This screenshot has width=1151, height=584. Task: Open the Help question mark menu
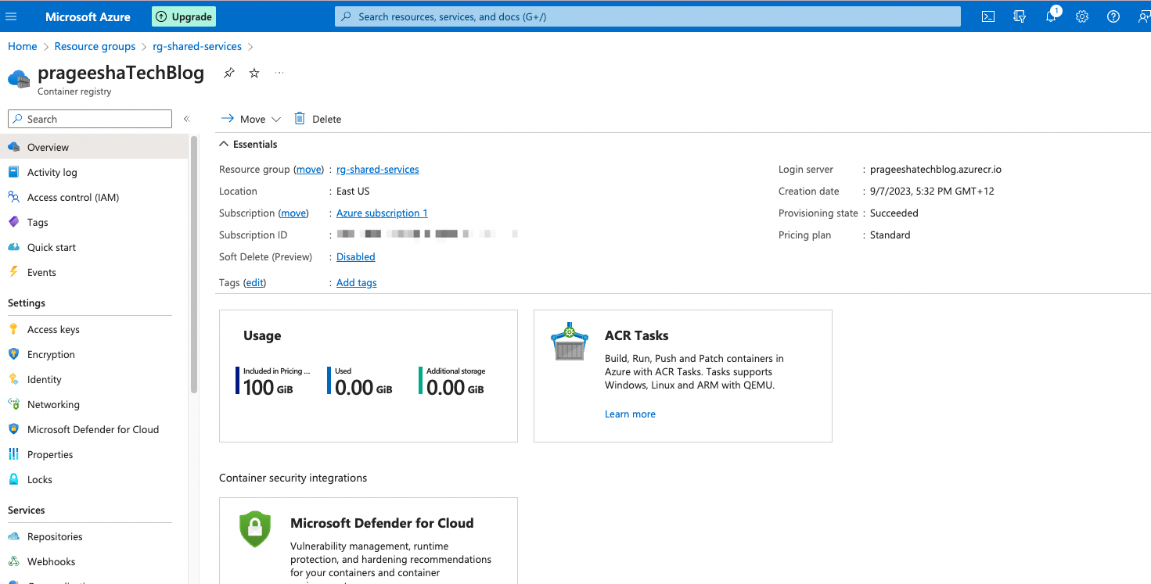pyautogui.click(x=1113, y=16)
